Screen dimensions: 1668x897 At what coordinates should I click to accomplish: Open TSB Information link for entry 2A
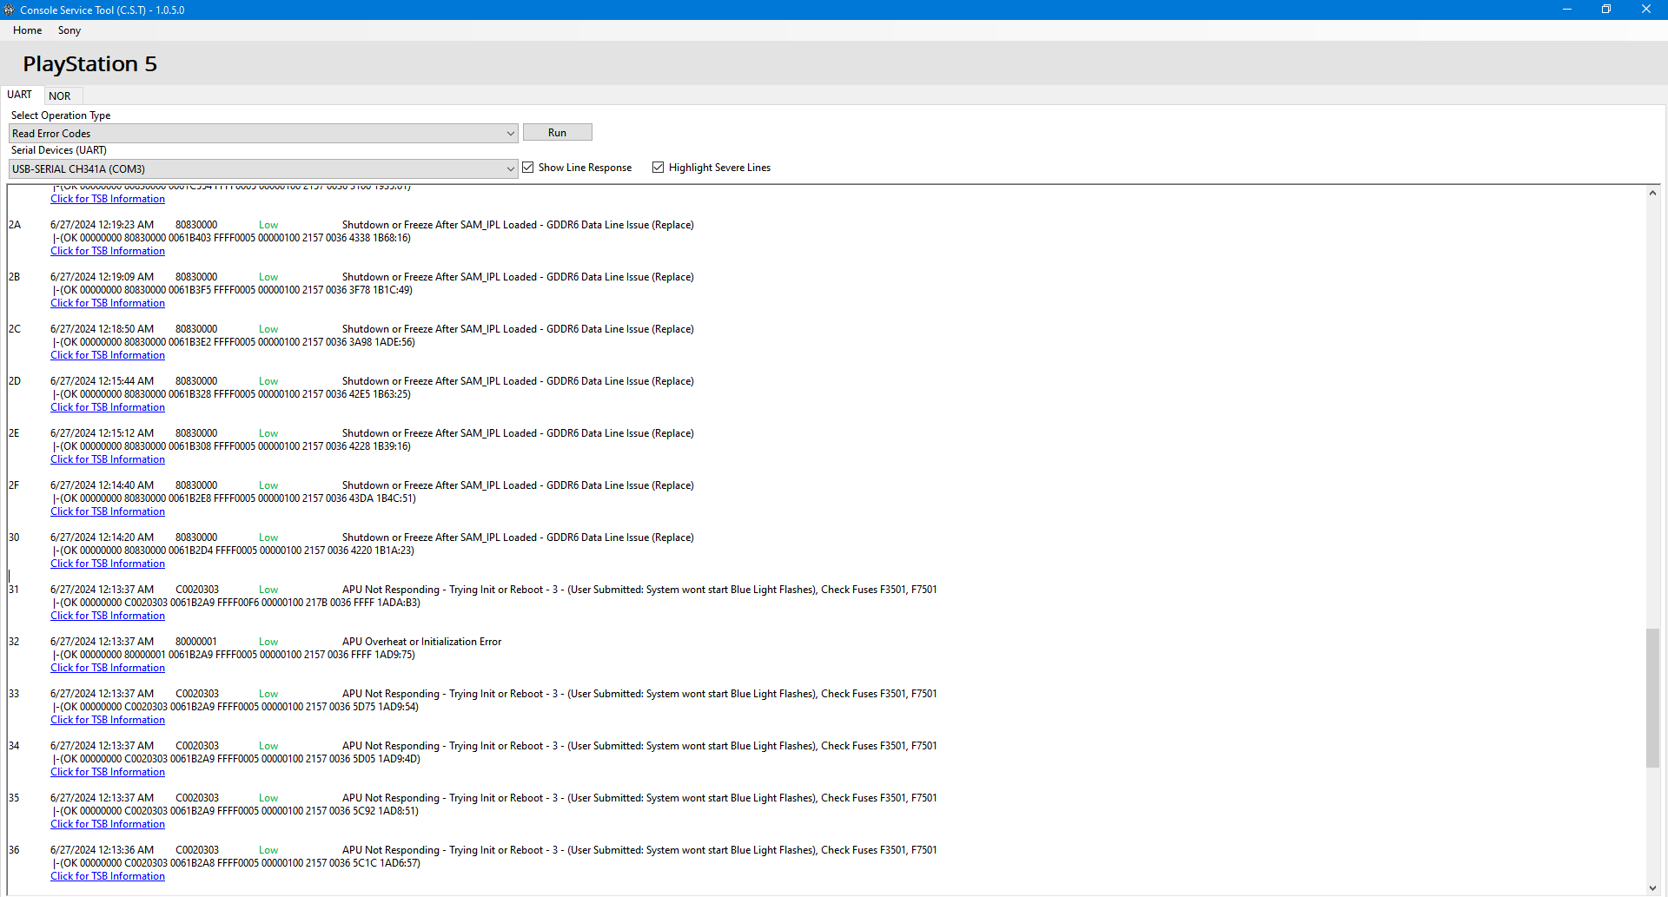click(x=108, y=251)
